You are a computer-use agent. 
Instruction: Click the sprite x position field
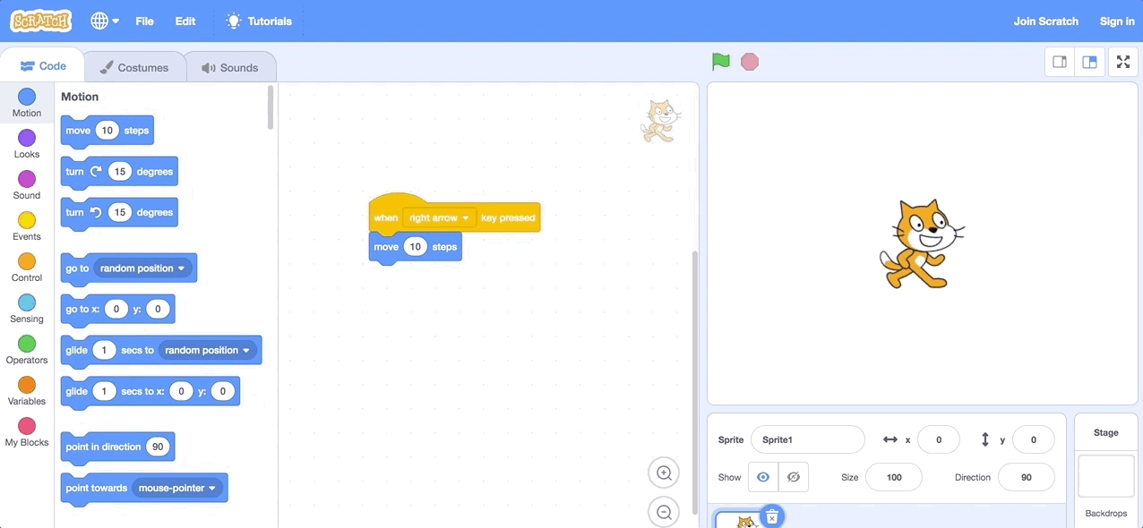click(x=939, y=439)
